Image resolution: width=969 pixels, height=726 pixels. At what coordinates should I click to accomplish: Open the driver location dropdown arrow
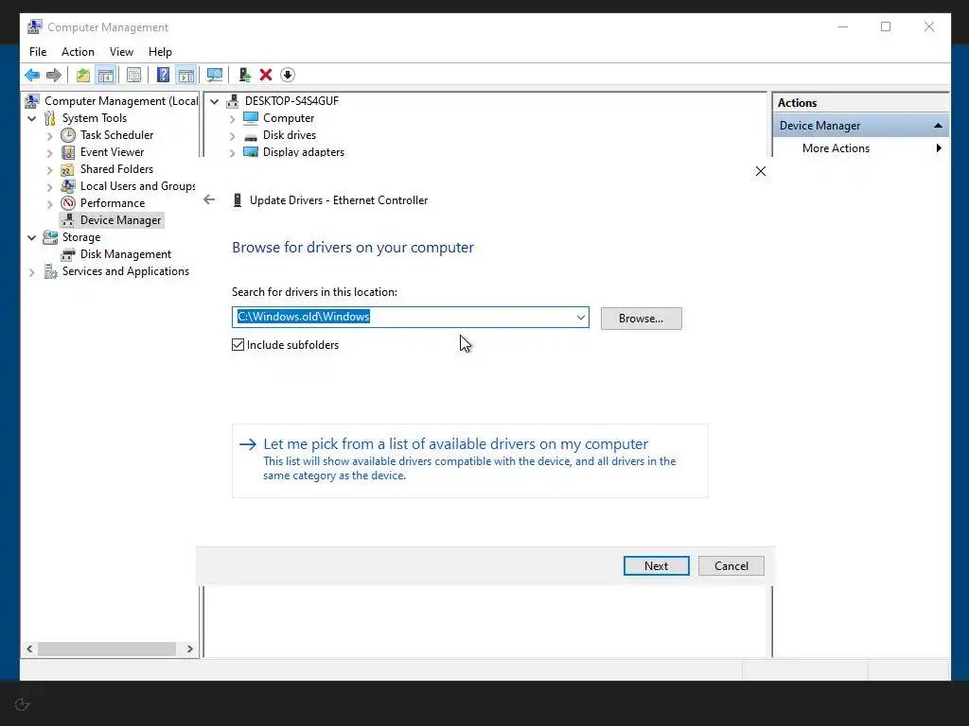click(x=581, y=318)
